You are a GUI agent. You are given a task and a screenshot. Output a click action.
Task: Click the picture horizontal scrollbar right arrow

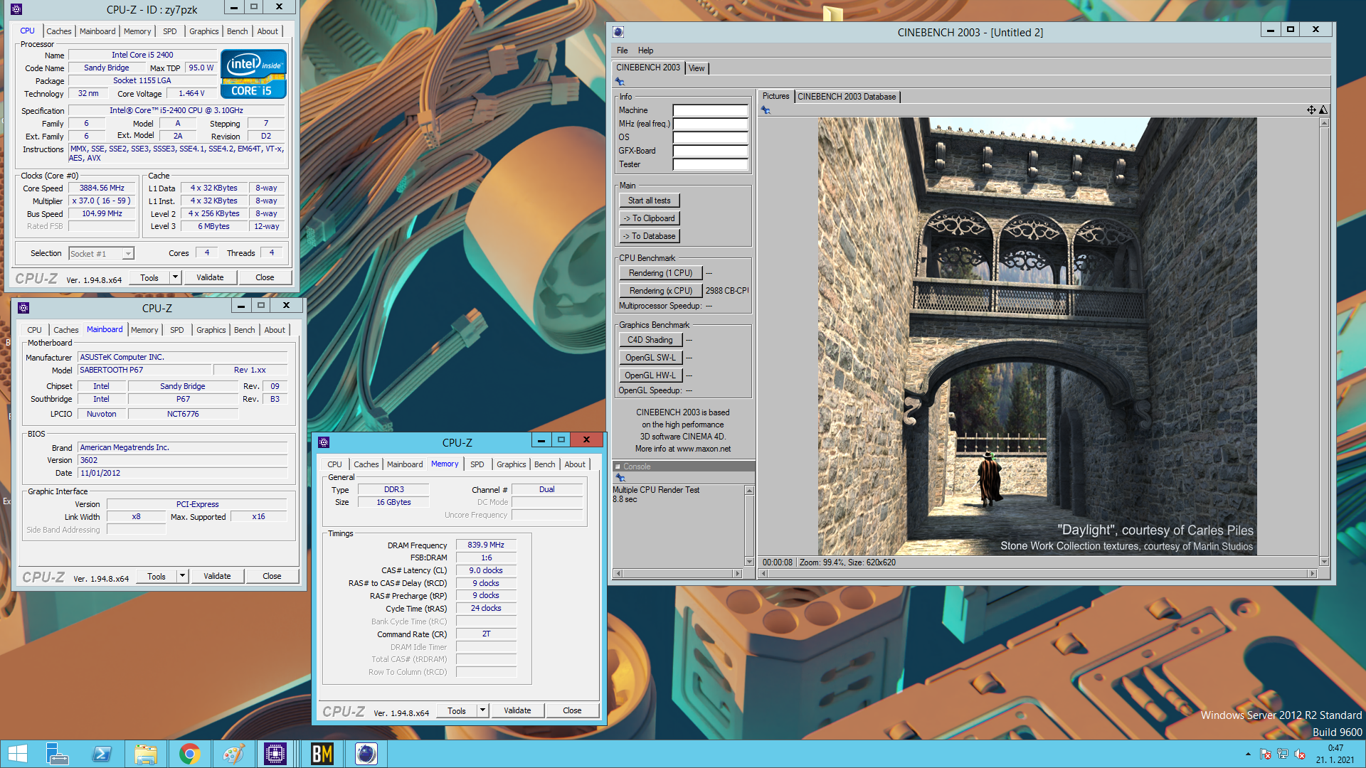(1312, 573)
